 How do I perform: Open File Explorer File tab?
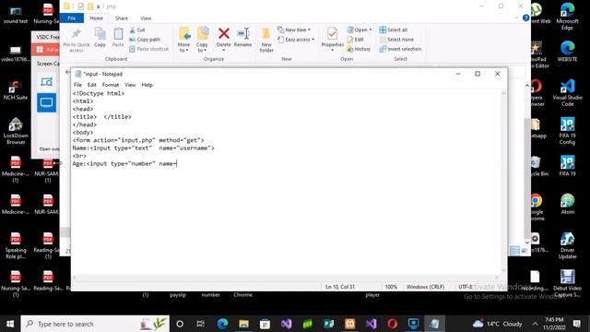(72, 18)
